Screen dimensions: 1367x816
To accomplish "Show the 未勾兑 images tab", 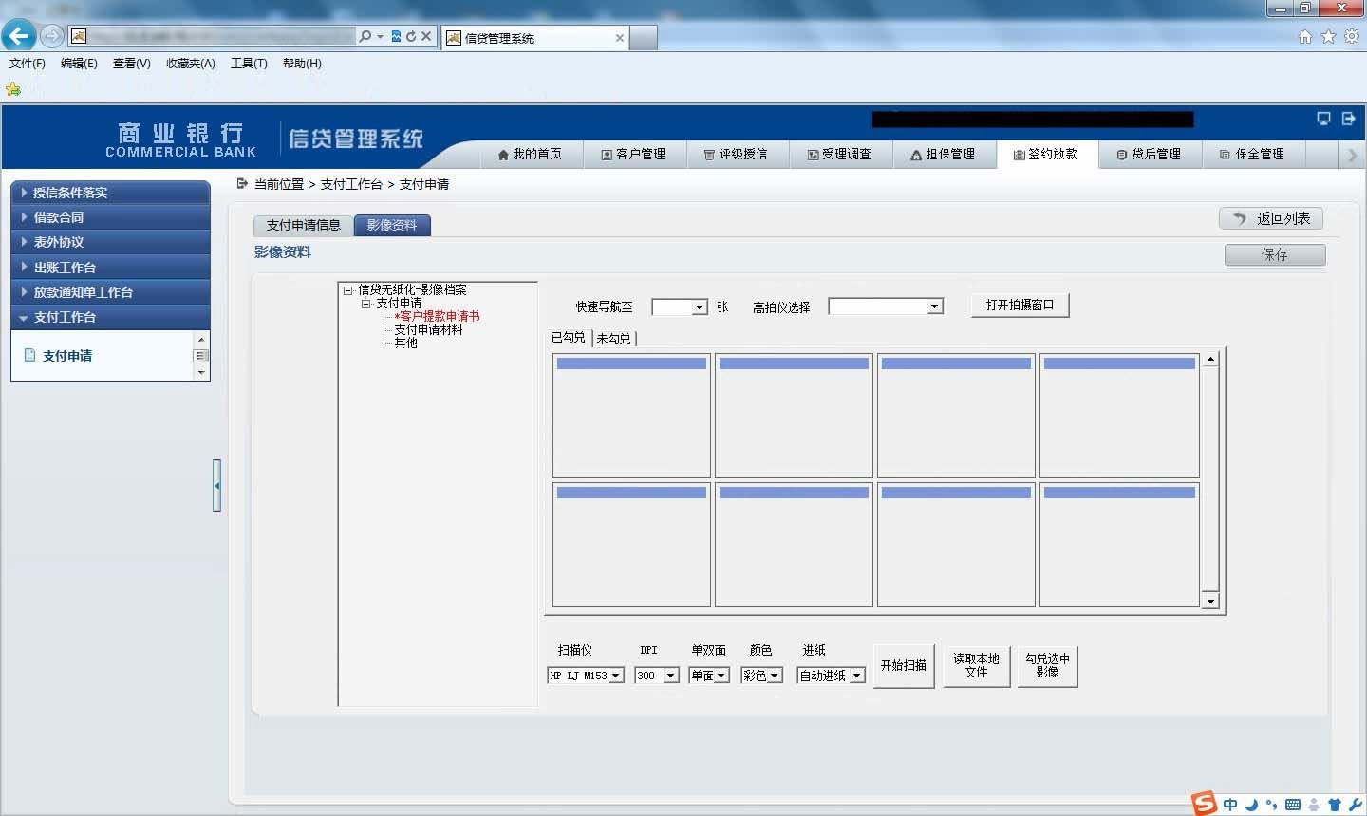I will click(613, 338).
